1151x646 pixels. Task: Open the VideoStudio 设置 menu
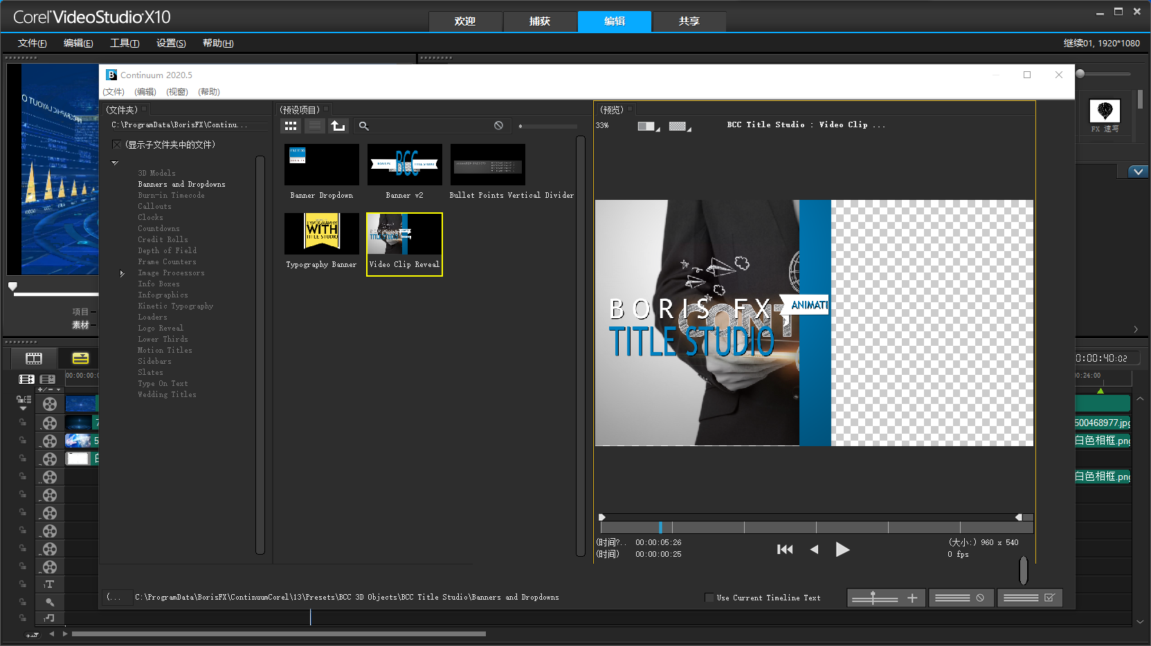pos(171,43)
